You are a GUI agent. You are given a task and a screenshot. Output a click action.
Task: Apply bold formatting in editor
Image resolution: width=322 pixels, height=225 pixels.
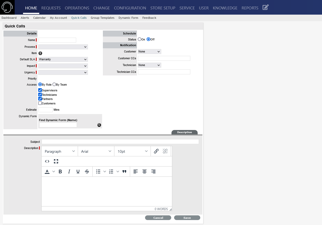point(60,171)
